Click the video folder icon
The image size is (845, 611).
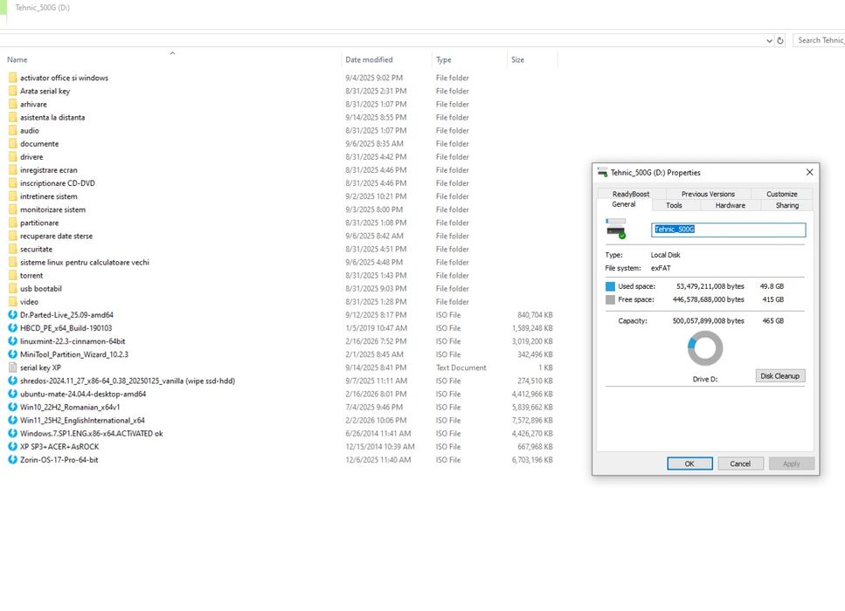12,301
